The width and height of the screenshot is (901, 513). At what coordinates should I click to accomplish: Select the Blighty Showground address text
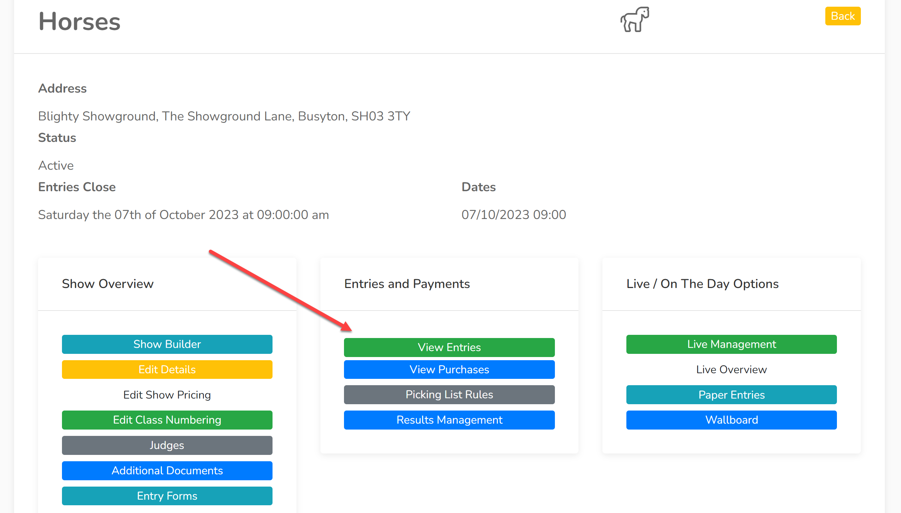[x=224, y=116]
